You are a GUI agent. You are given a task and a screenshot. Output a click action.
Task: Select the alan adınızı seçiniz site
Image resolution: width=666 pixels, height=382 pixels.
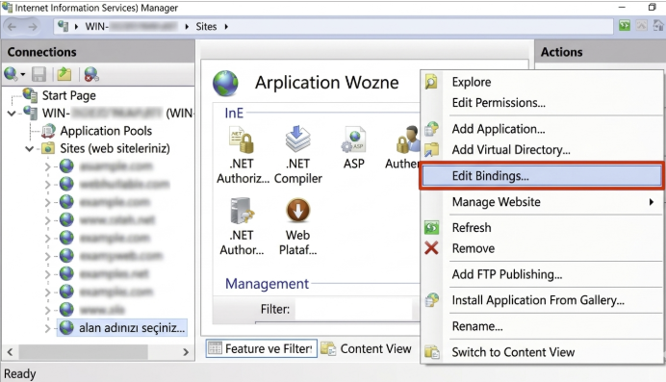point(122,328)
